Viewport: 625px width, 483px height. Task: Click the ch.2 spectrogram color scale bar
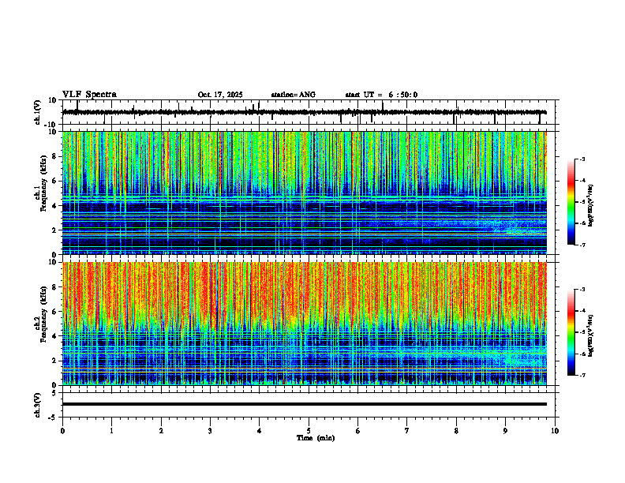[571, 332]
